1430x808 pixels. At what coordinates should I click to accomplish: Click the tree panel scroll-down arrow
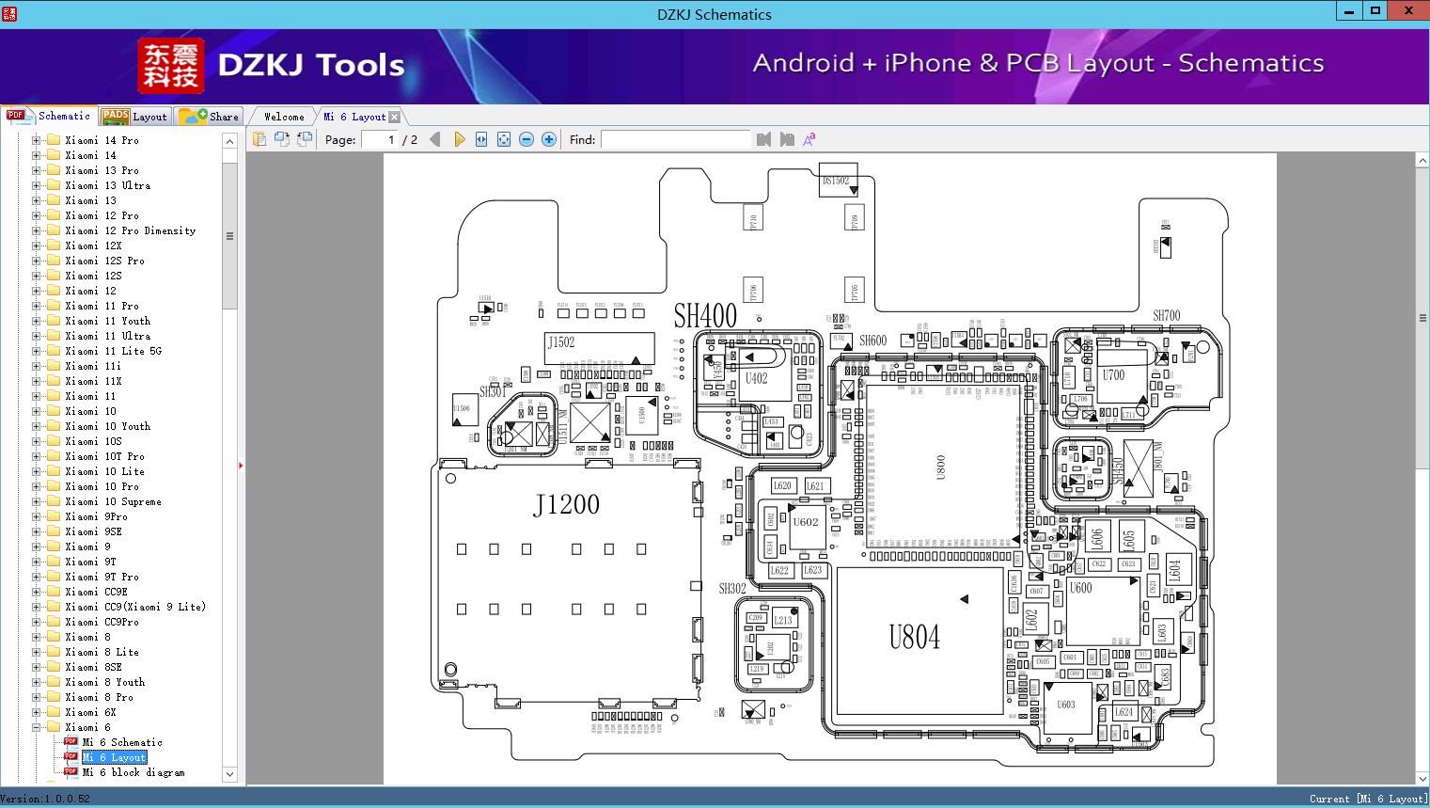point(229,774)
